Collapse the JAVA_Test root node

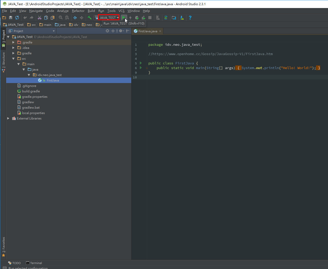[8, 37]
